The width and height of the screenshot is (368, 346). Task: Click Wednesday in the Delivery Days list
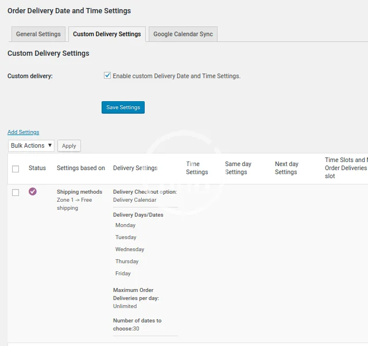[x=130, y=249]
